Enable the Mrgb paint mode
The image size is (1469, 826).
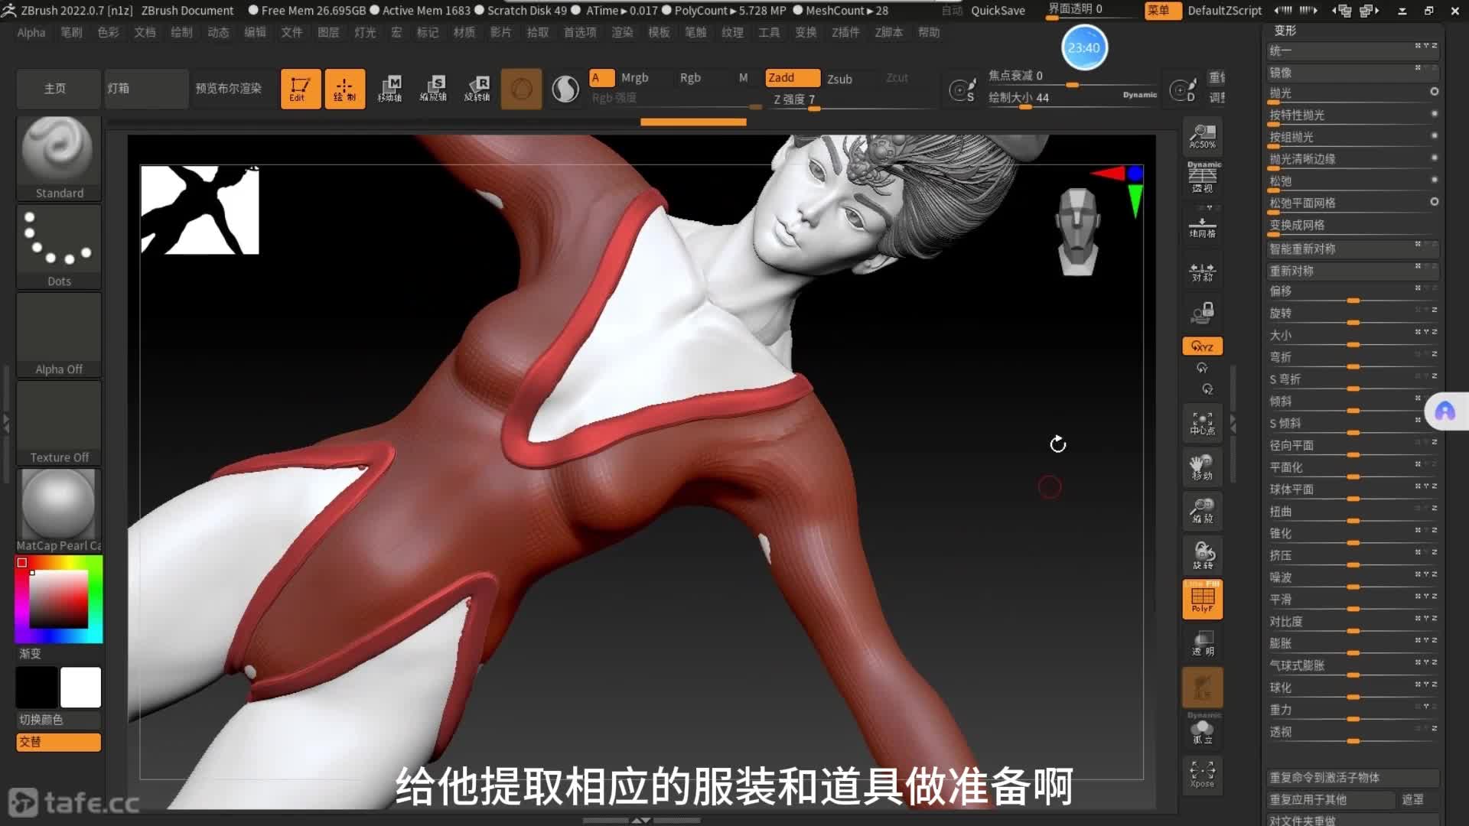click(x=634, y=78)
